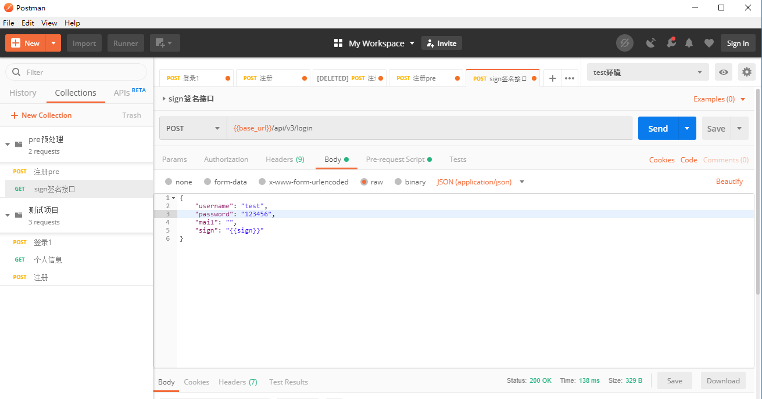The width and height of the screenshot is (762, 399).
Task: Switch to the History sidebar tab
Action: [x=23, y=93]
